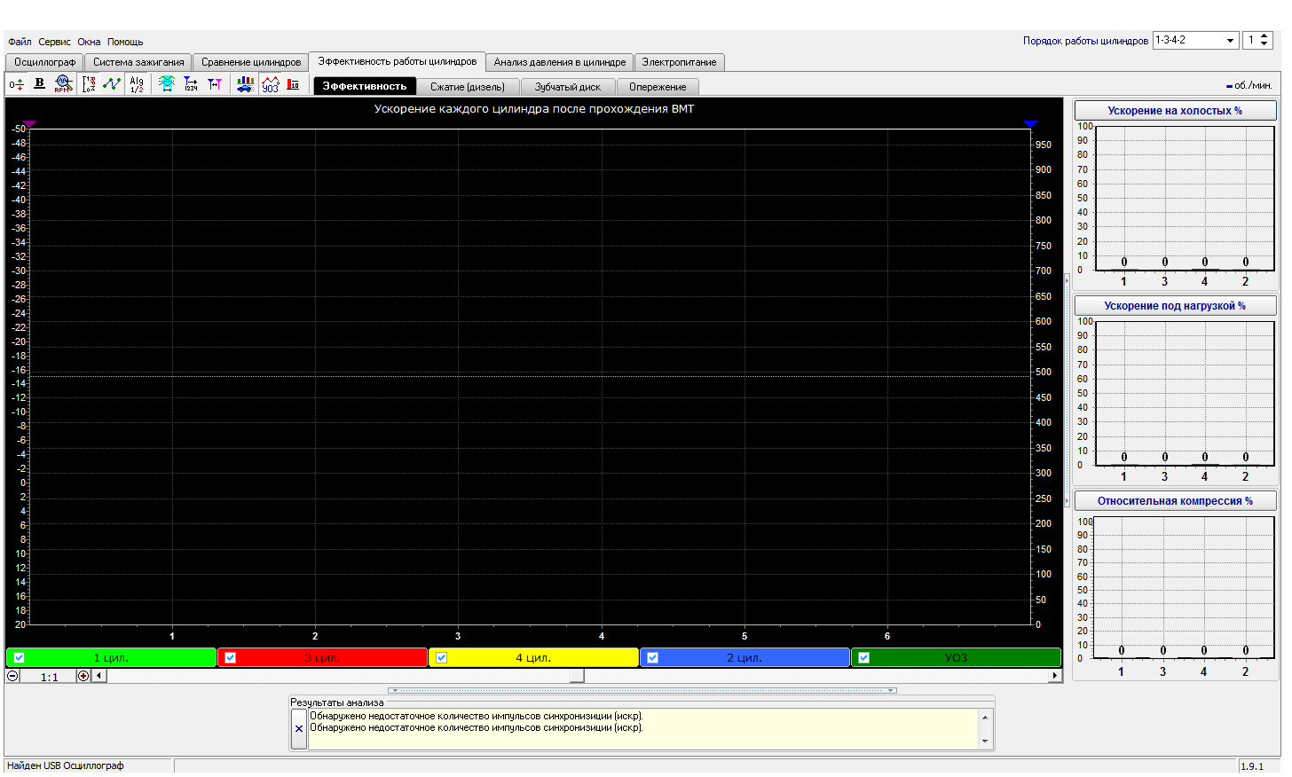
Task: Click the first analysis result message line
Action: [x=477, y=717]
